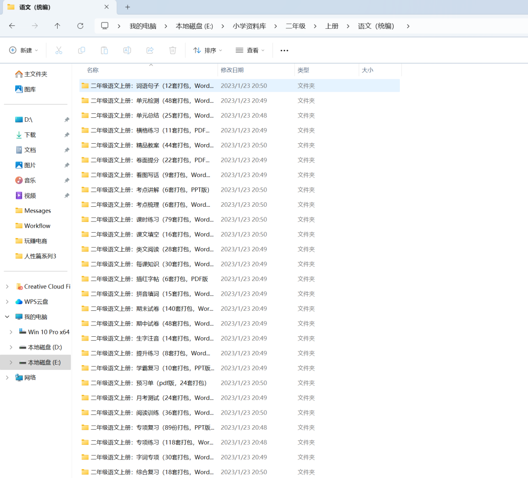This screenshot has height=478, width=528.
Task: Click the Rename icon in toolbar
Action: 127,50
